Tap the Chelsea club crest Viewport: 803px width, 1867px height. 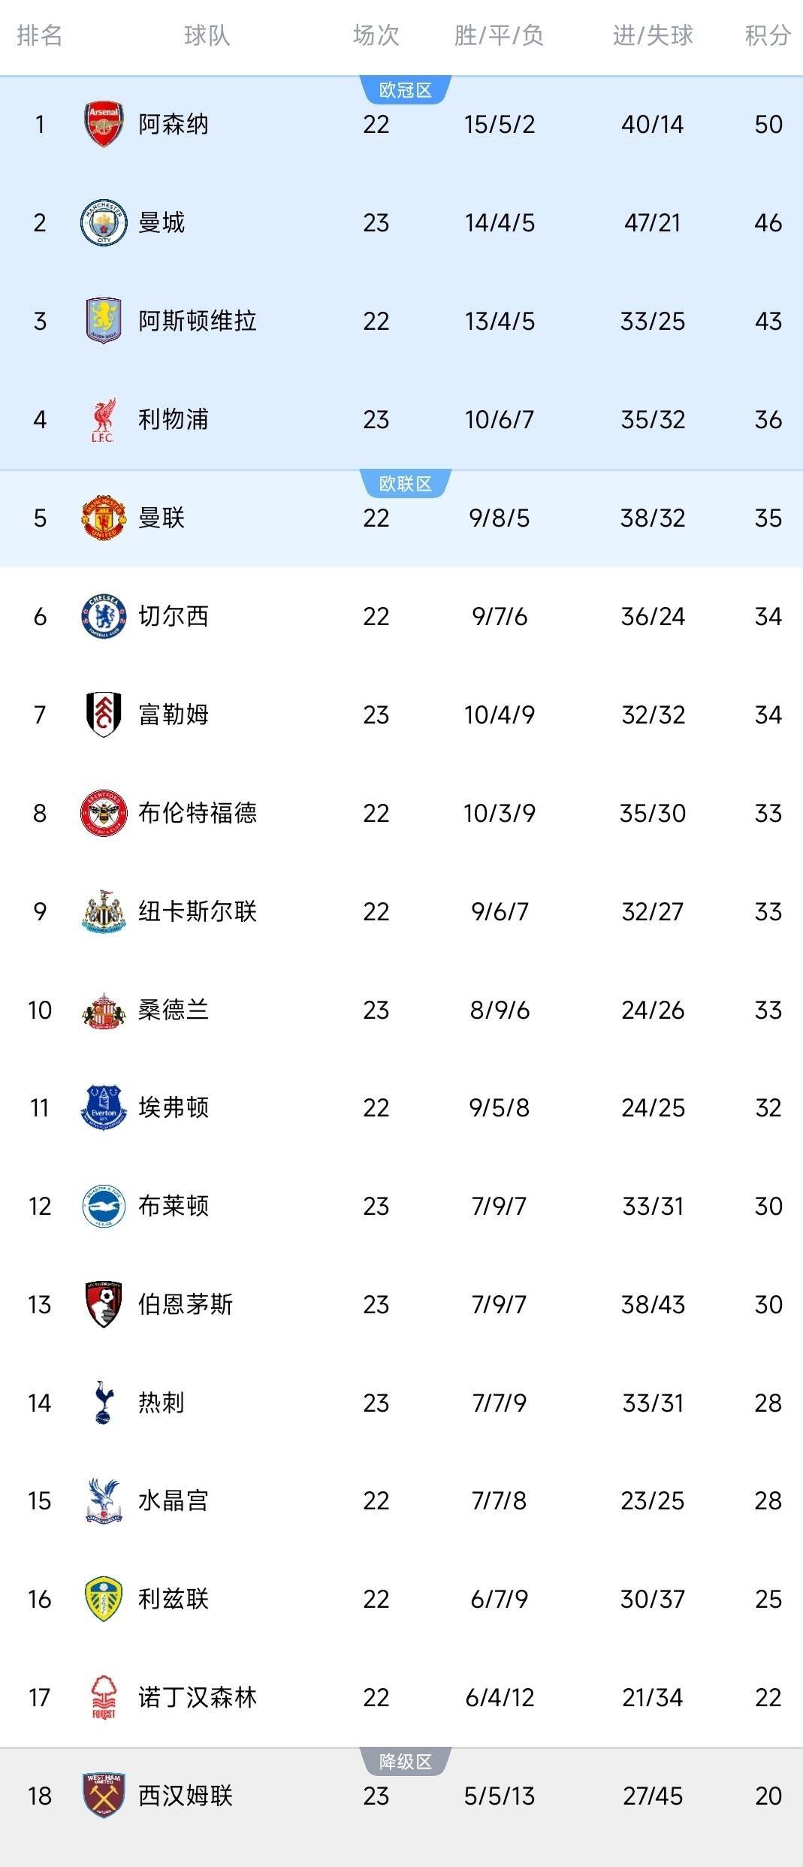point(103,616)
